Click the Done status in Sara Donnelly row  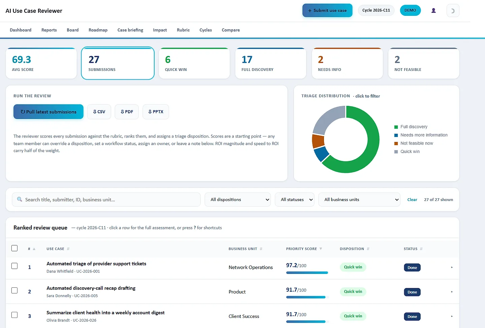[x=412, y=292]
